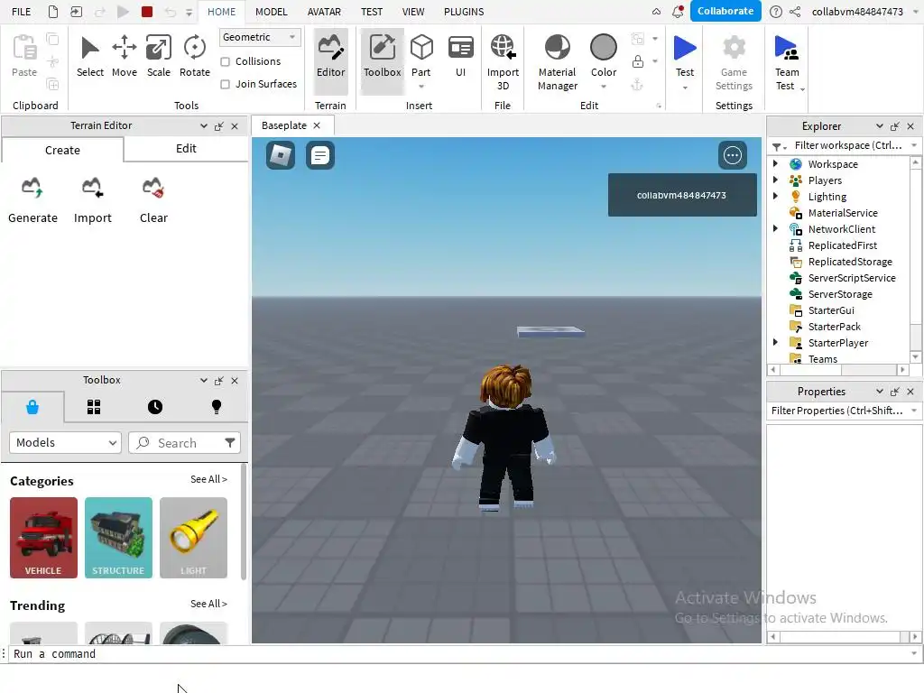The height and width of the screenshot is (693, 924).
Task: Open chat icon in viewport
Action: [x=320, y=155]
